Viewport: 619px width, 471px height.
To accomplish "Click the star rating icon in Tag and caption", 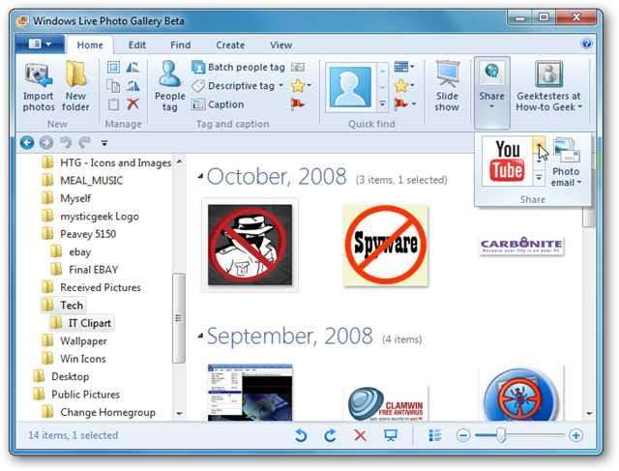I will (x=298, y=86).
